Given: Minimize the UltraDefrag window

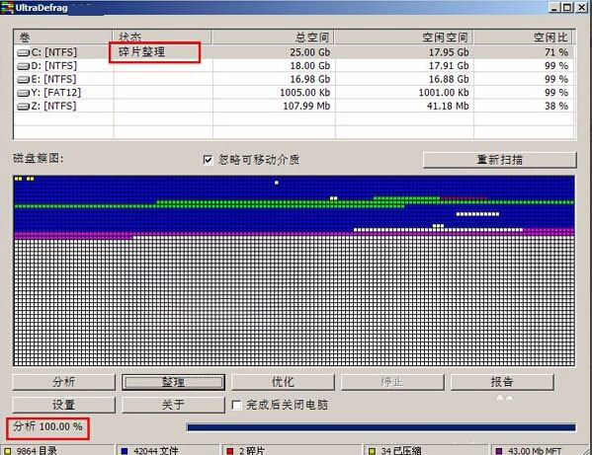Looking at the screenshot, I should [554, 7].
